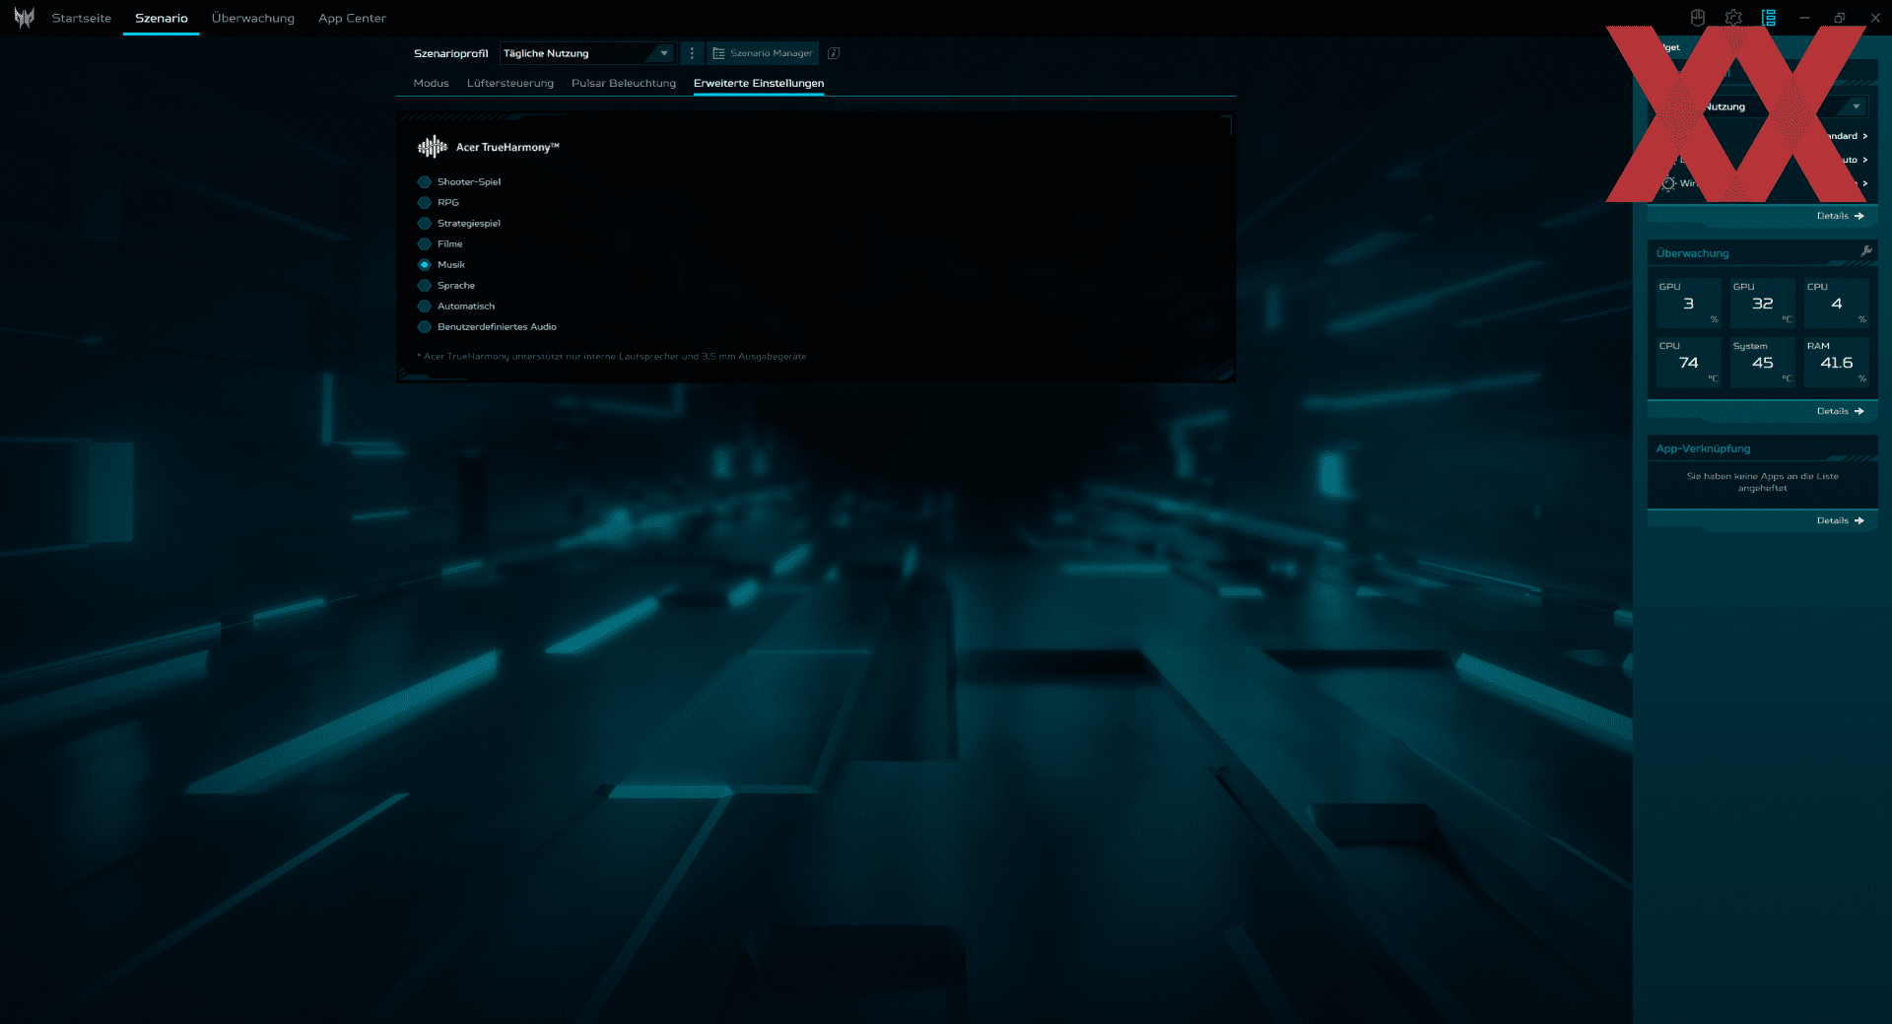Click the info icon beside Szenario Manager
Image resolution: width=1892 pixels, height=1024 pixels.
click(834, 53)
